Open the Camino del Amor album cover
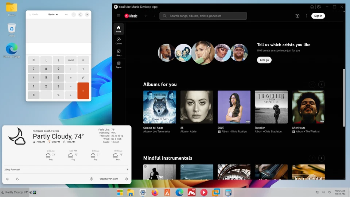350x197 pixels. tap(160, 107)
